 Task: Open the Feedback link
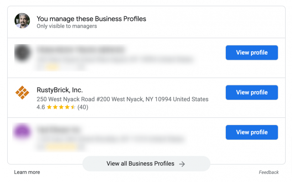[269, 172]
